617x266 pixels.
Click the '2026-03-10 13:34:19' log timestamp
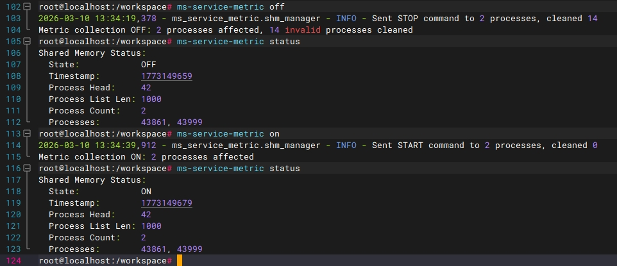coord(87,18)
